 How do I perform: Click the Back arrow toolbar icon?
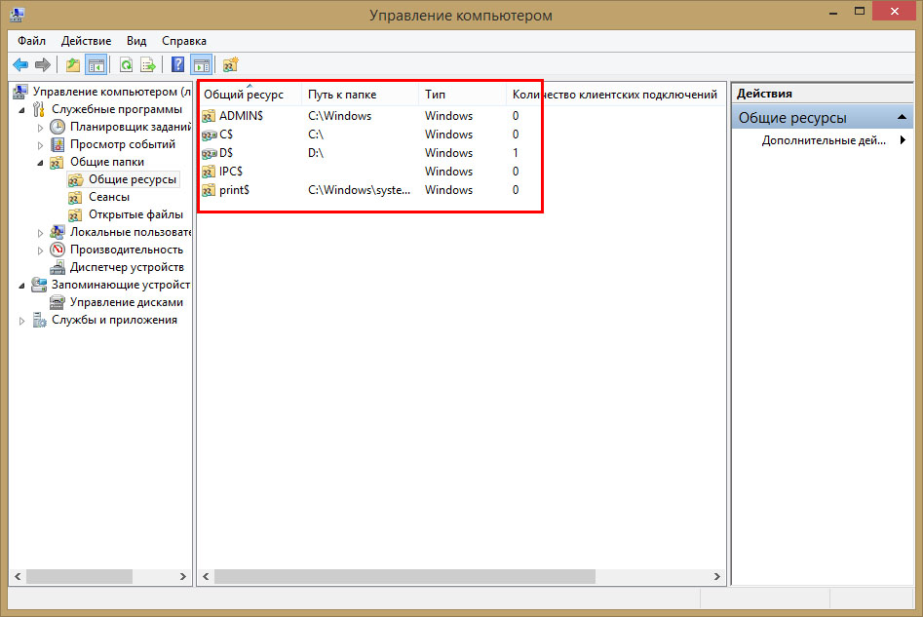click(20, 64)
